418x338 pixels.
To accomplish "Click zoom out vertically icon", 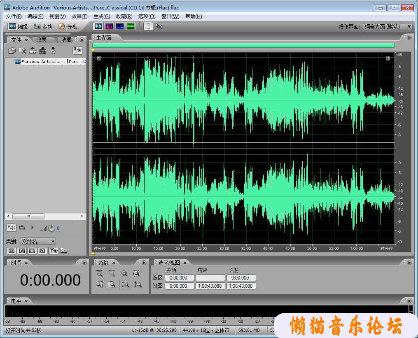I will (x=138, y=284).
